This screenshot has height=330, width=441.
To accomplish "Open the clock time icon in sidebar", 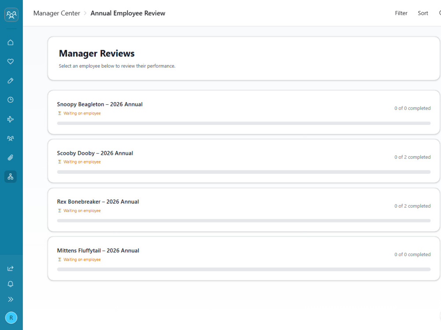I will coord(11,100).
